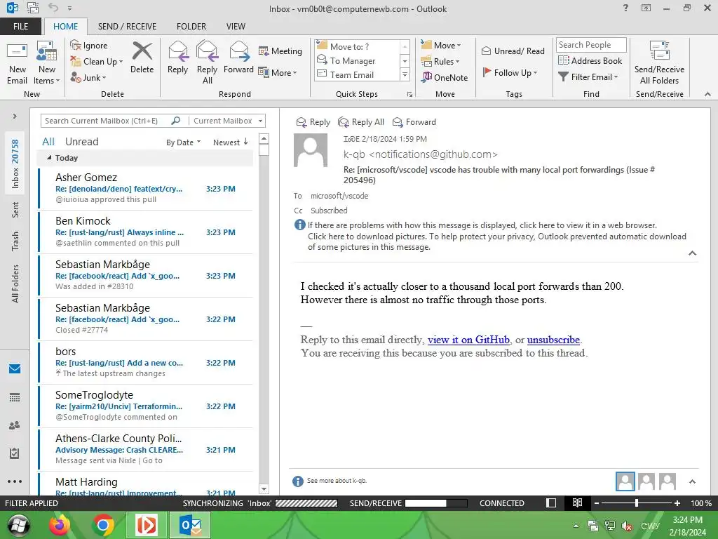Switch to the SEND / RECEIVE tab

click(127, 27)
